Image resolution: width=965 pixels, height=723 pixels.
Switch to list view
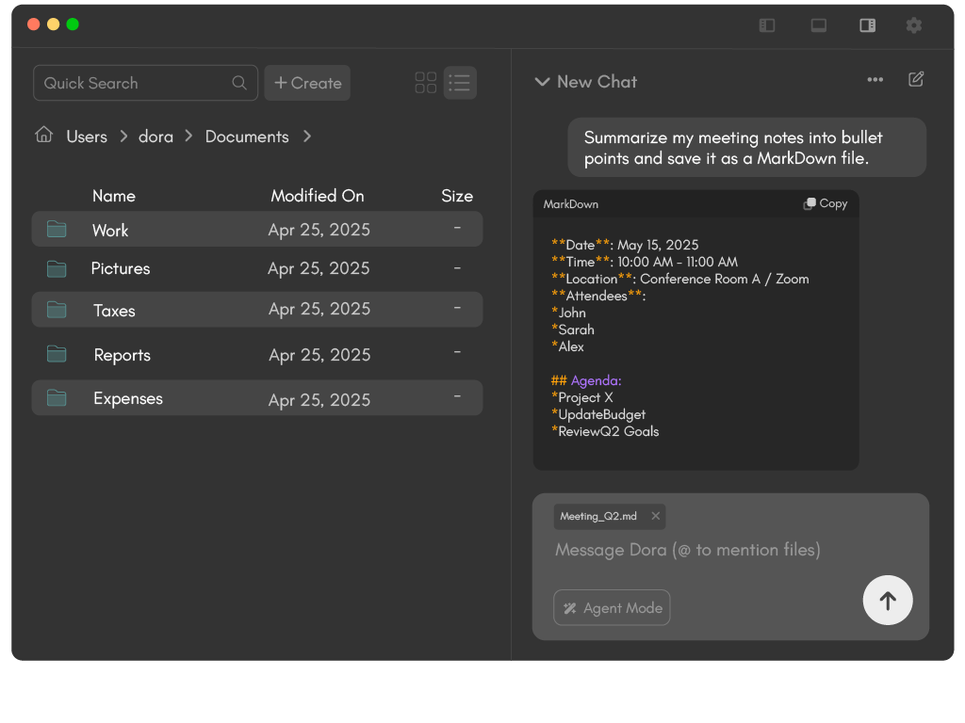tap(460, 83)
